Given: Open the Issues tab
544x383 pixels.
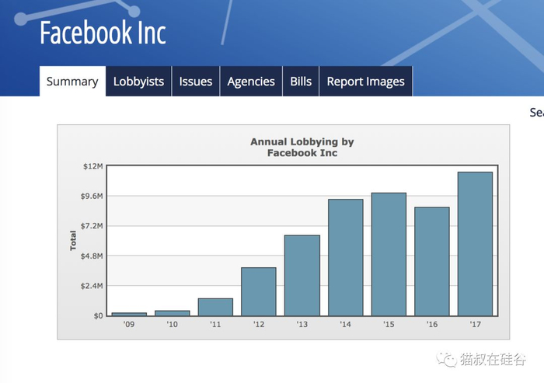Looking at the screenshot, I should tap(196, 81).
